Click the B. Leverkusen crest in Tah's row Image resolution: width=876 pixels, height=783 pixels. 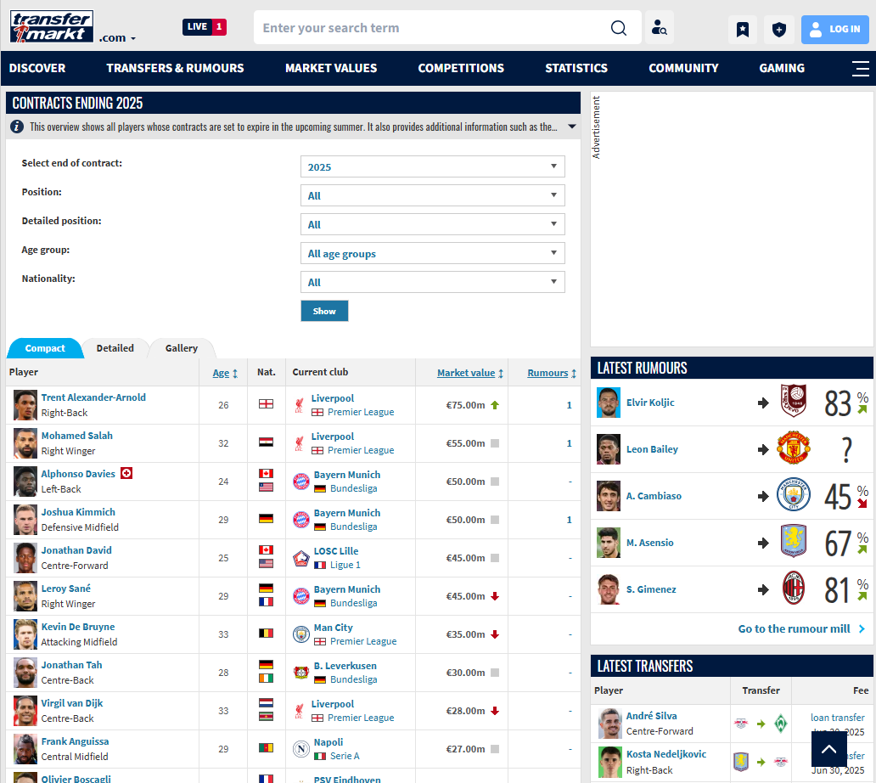point(301,673)
